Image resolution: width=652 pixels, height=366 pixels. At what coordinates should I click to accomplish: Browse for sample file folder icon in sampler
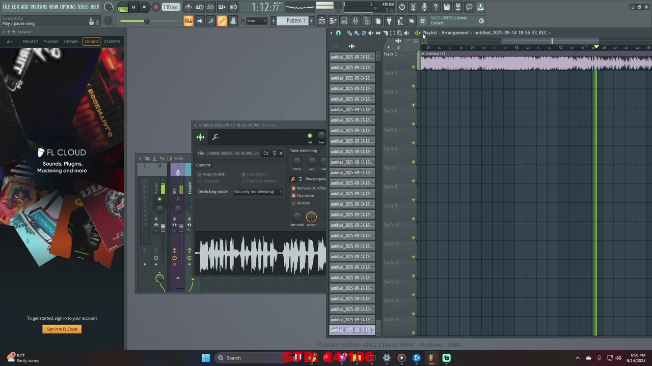click(x=265, y=153)
